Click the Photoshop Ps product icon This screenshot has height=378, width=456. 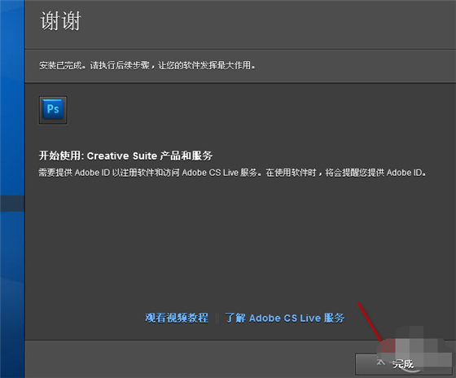click(x=53, y=110)
